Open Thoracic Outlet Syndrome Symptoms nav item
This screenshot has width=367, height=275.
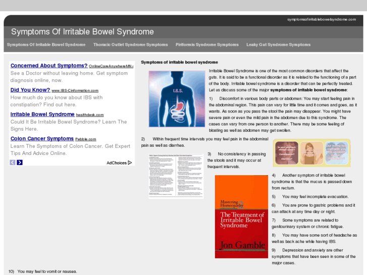(x=131, y=45)
